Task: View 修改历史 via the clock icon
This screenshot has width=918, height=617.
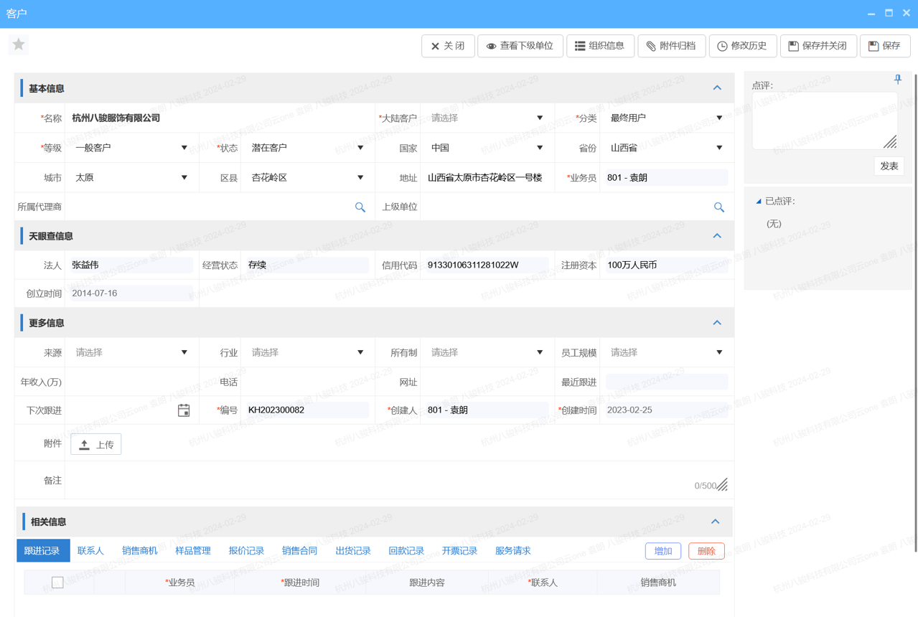Action: [742, 45]
